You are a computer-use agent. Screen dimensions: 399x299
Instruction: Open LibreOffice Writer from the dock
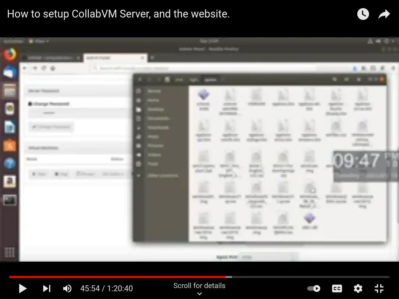pos(10,127)
